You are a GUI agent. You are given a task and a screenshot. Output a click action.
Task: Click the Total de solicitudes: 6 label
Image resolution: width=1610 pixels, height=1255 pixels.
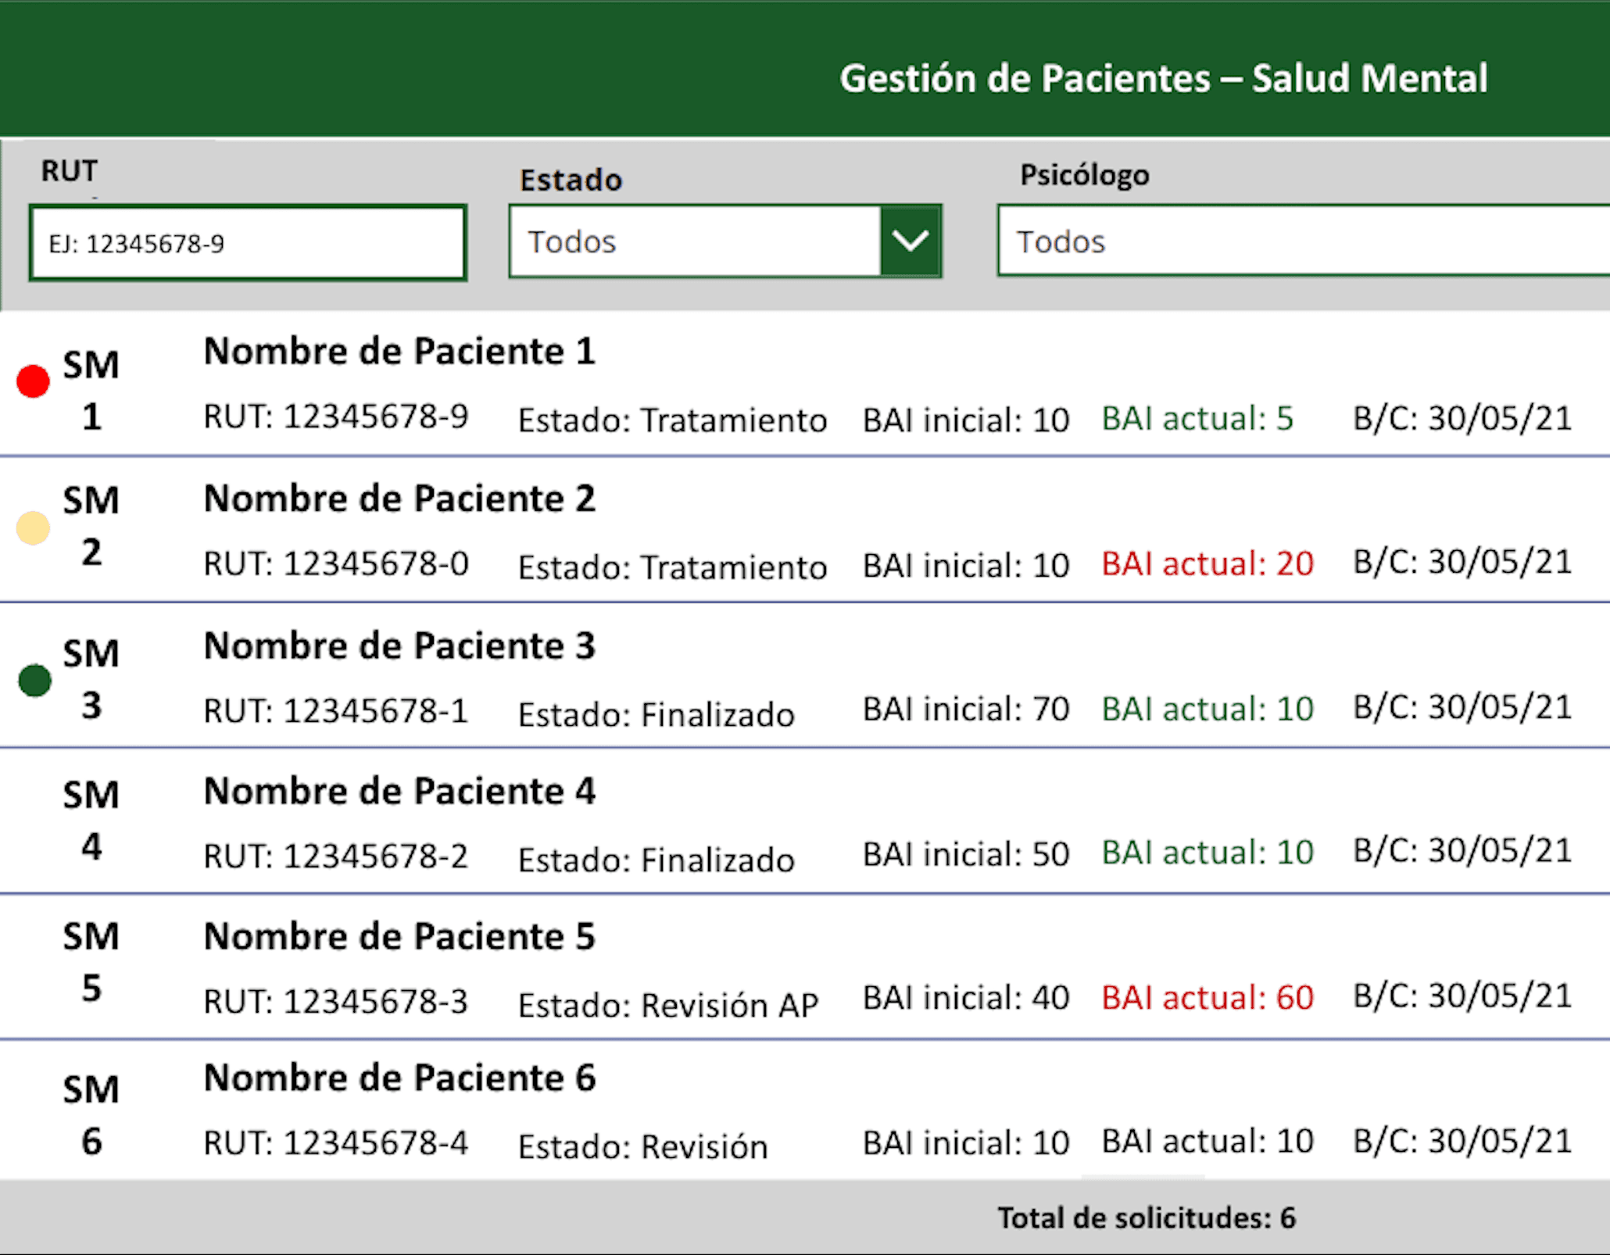click(x=1147, y=1218)
